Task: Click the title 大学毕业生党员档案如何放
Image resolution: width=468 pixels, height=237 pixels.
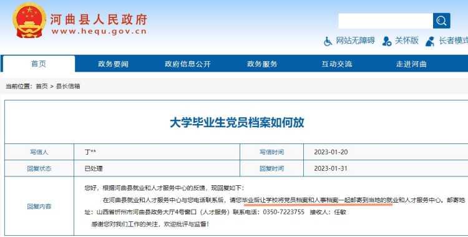Action: pos(237,122)
